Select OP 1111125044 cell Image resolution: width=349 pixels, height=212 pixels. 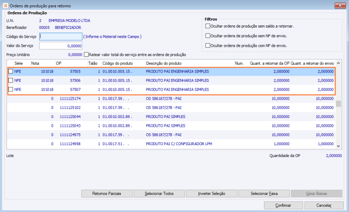point(71,117)
